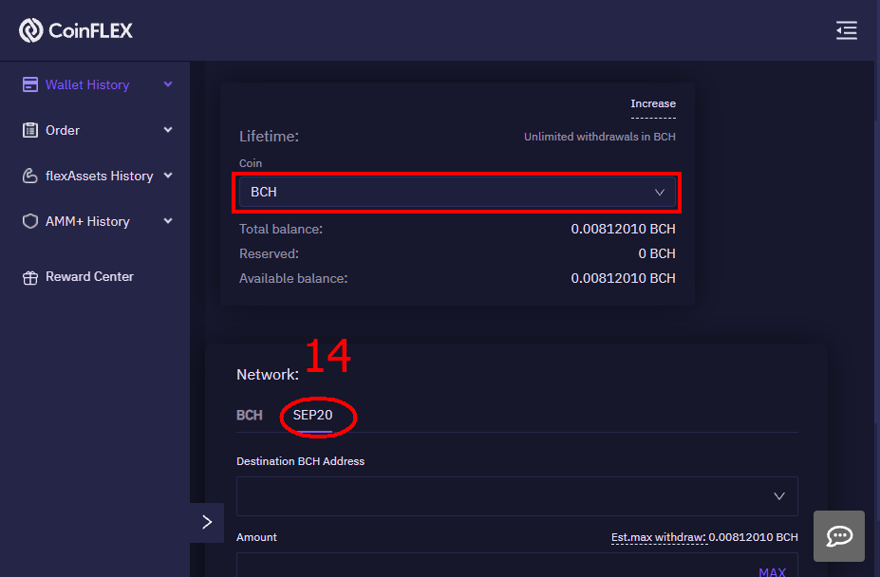Open Destination BCH Address dropdown

click(x=516, y=496)
